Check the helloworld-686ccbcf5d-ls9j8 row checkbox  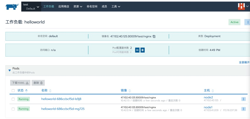[x=13, y=99]
